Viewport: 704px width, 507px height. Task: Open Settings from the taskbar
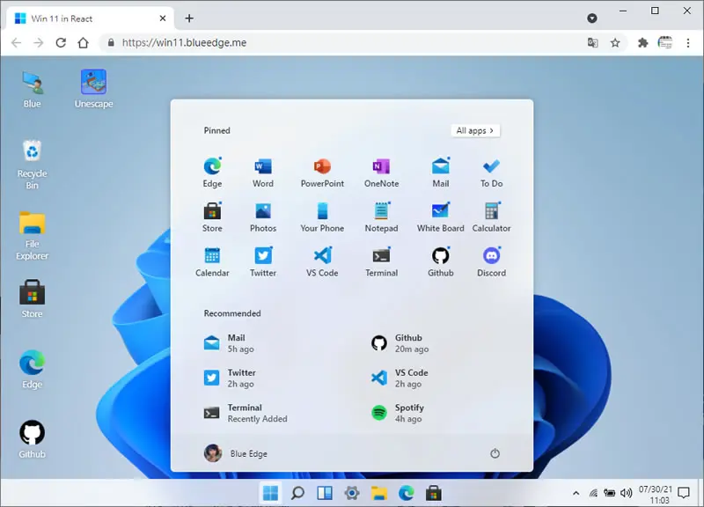(352, 493)
